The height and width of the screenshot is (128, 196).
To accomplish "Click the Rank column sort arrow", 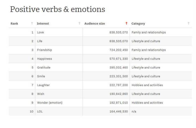I will (32, 23).
